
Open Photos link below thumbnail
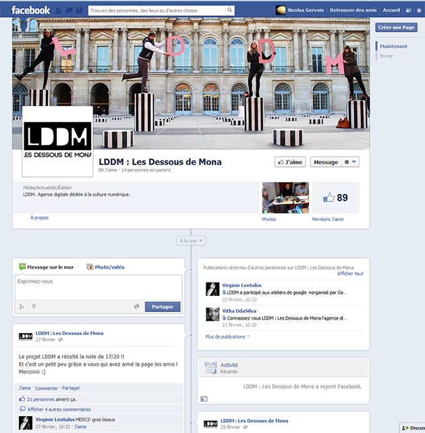pyautogui.click(x=269, y=220)
